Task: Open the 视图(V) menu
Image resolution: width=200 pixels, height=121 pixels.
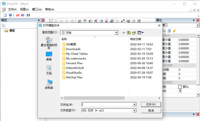Action: pos(24,9)
